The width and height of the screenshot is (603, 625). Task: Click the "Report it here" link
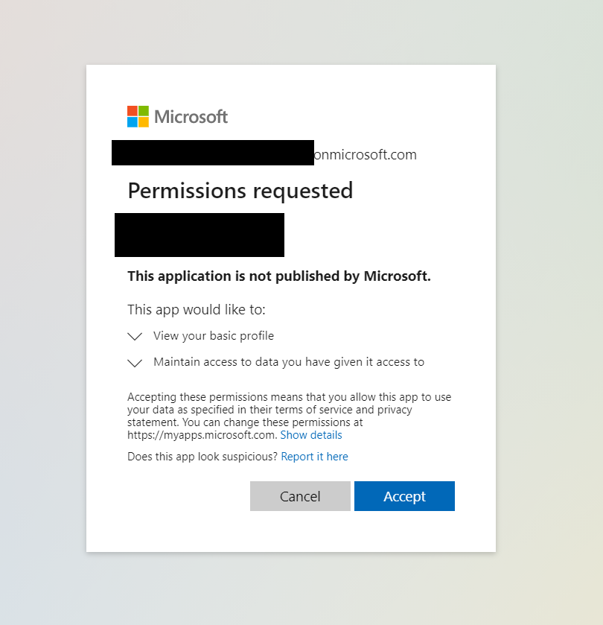[x=314, y=457]
